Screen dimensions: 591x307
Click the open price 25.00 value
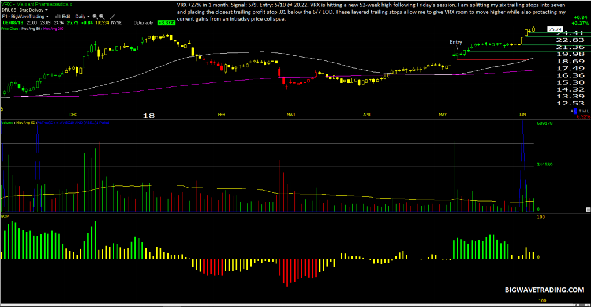32,23
